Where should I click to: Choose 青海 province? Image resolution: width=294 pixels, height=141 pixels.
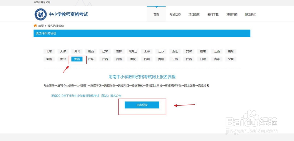[217, 59]
